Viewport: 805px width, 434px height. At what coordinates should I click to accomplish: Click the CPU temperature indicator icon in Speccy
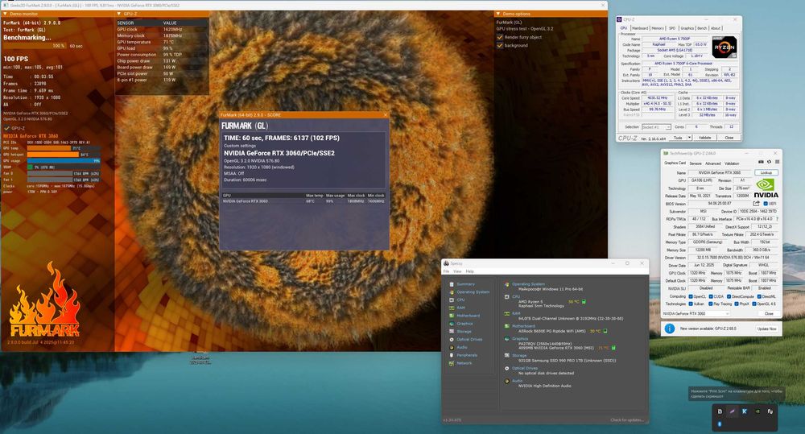pyautogui.click(x=583, y=302)
